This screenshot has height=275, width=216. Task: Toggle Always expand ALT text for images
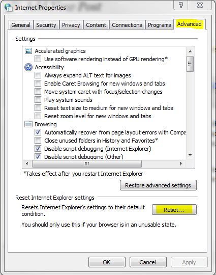[38, 75]
